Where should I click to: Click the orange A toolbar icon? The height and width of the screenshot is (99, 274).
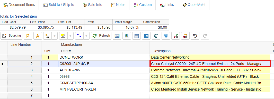[38, 36]
